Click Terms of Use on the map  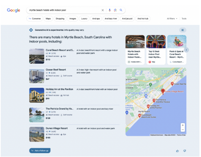point(181,135)
